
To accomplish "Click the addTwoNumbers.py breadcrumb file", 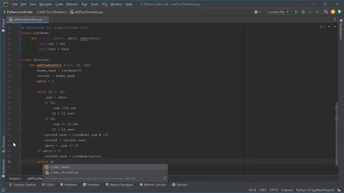I will pos(87,12).
